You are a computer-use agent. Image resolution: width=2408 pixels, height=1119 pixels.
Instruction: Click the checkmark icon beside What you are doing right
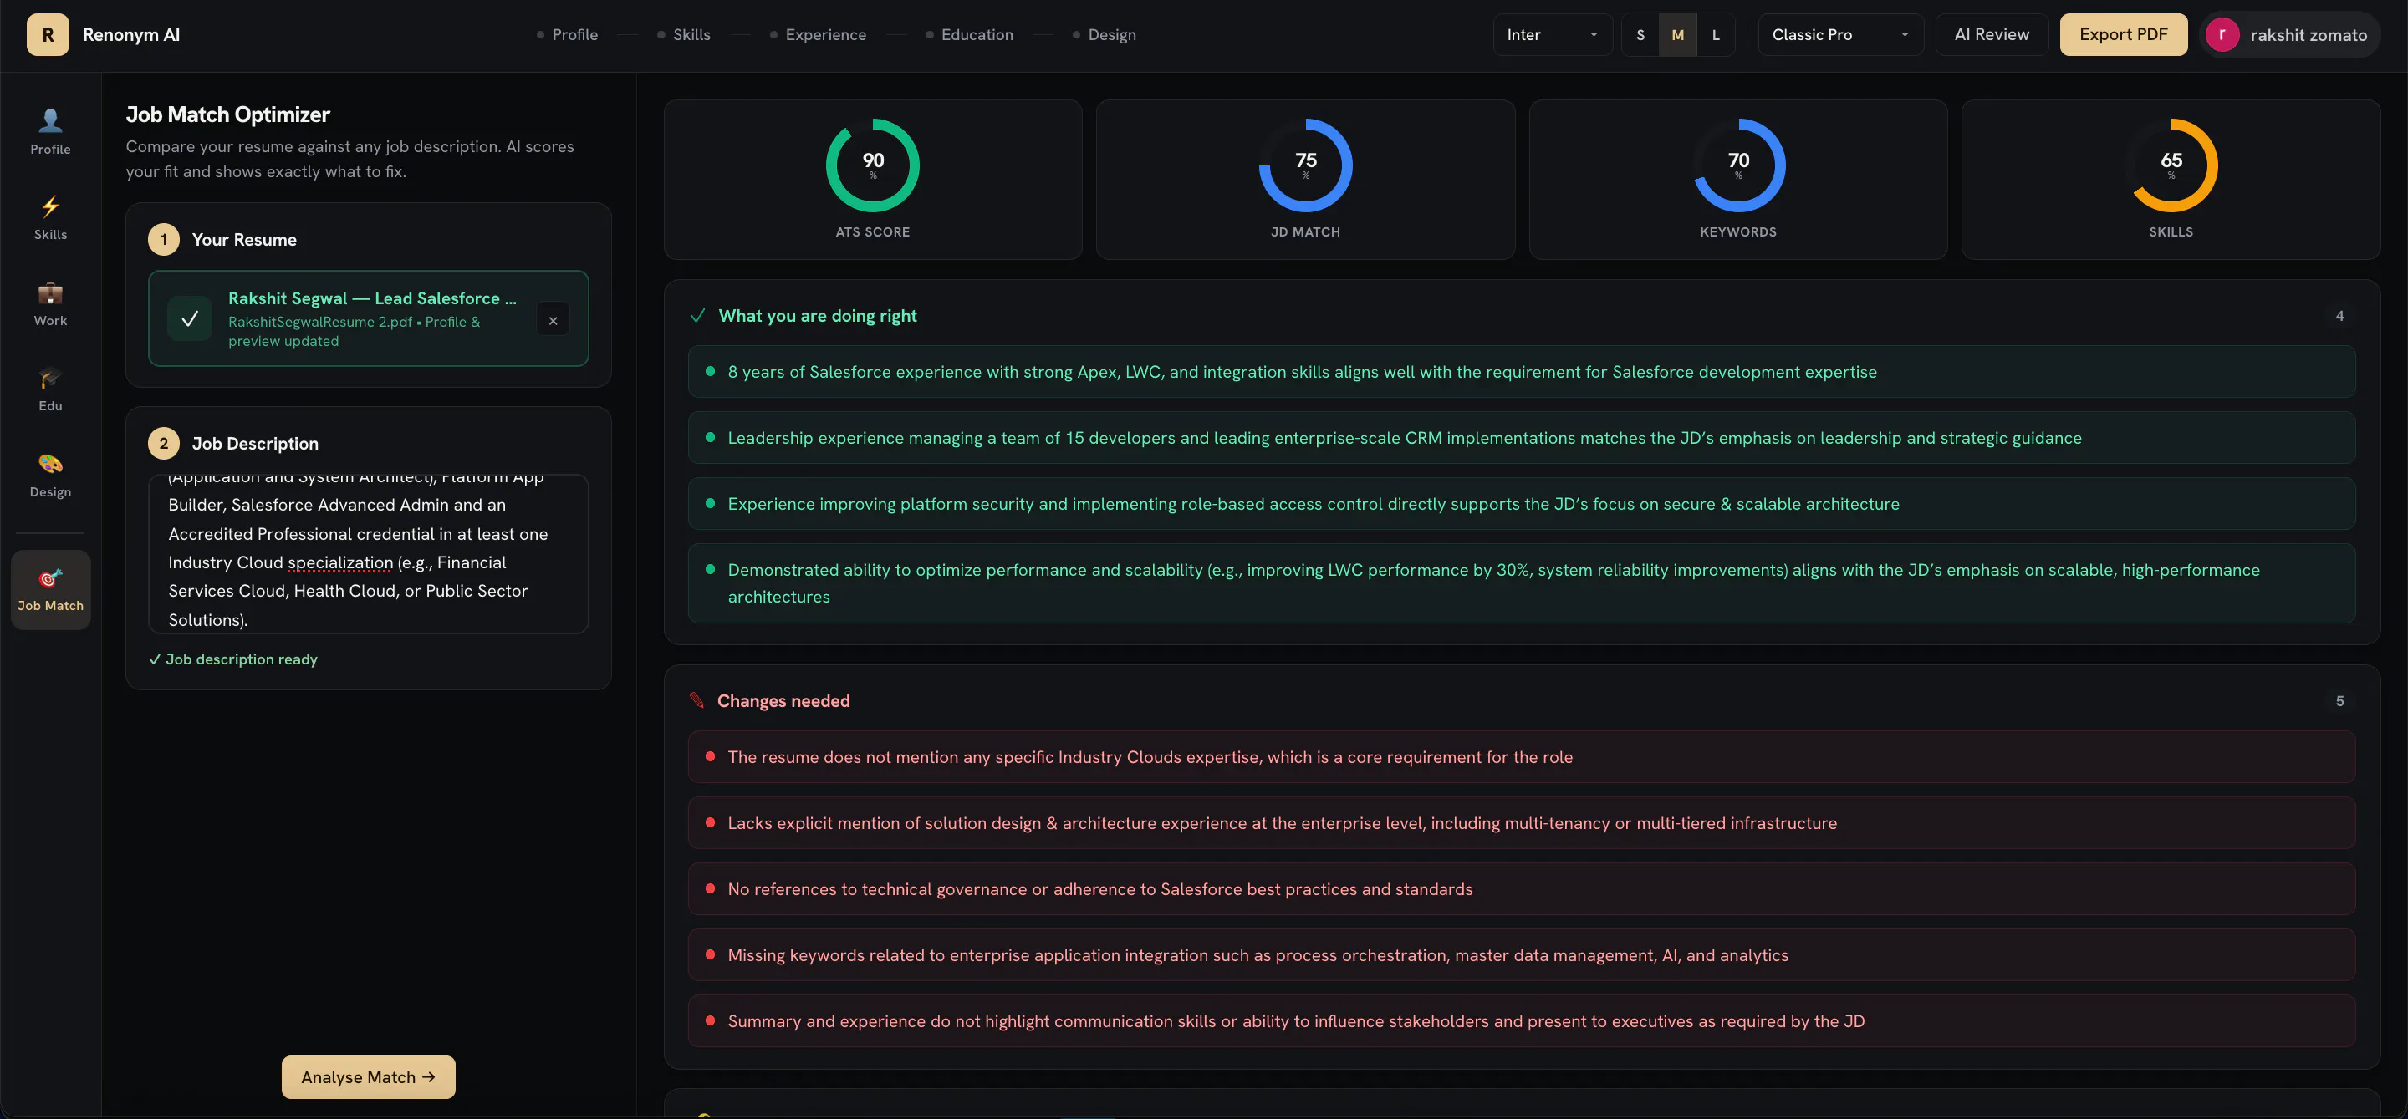tap(697, 316)
